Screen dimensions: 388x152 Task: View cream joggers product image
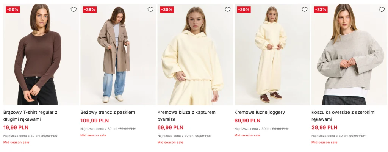[x=272, y=57]
